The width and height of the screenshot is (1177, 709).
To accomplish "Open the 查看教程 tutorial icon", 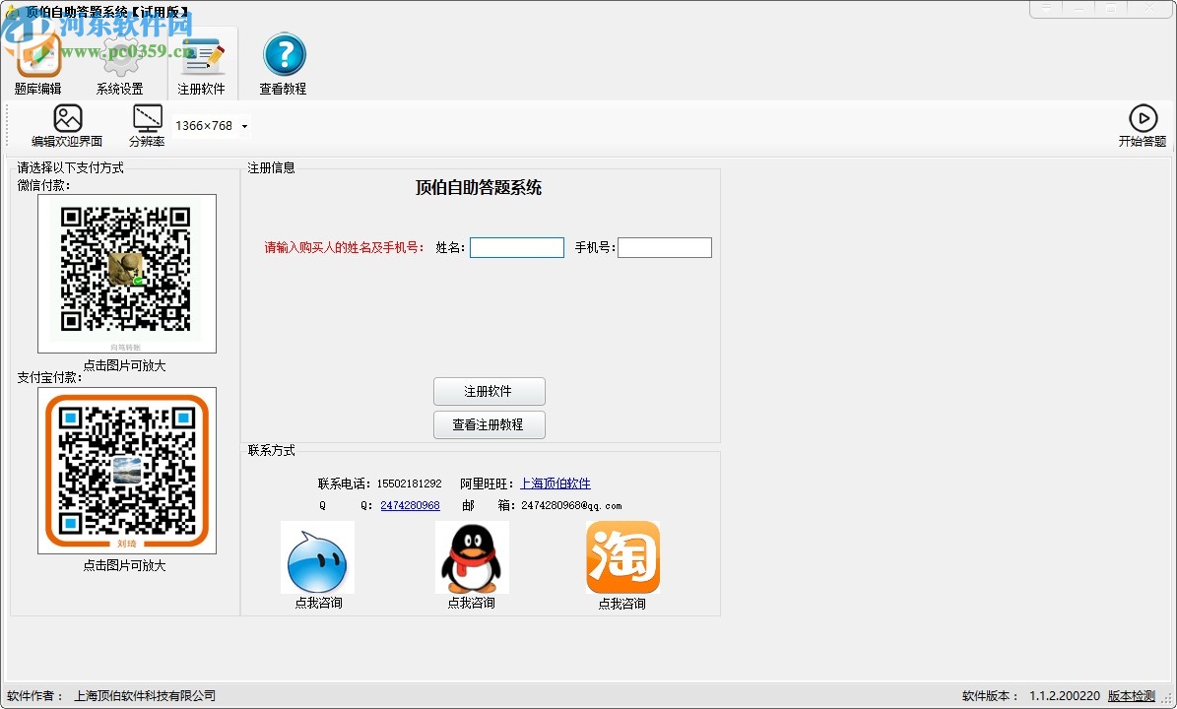I will click(x=283, y=62).
